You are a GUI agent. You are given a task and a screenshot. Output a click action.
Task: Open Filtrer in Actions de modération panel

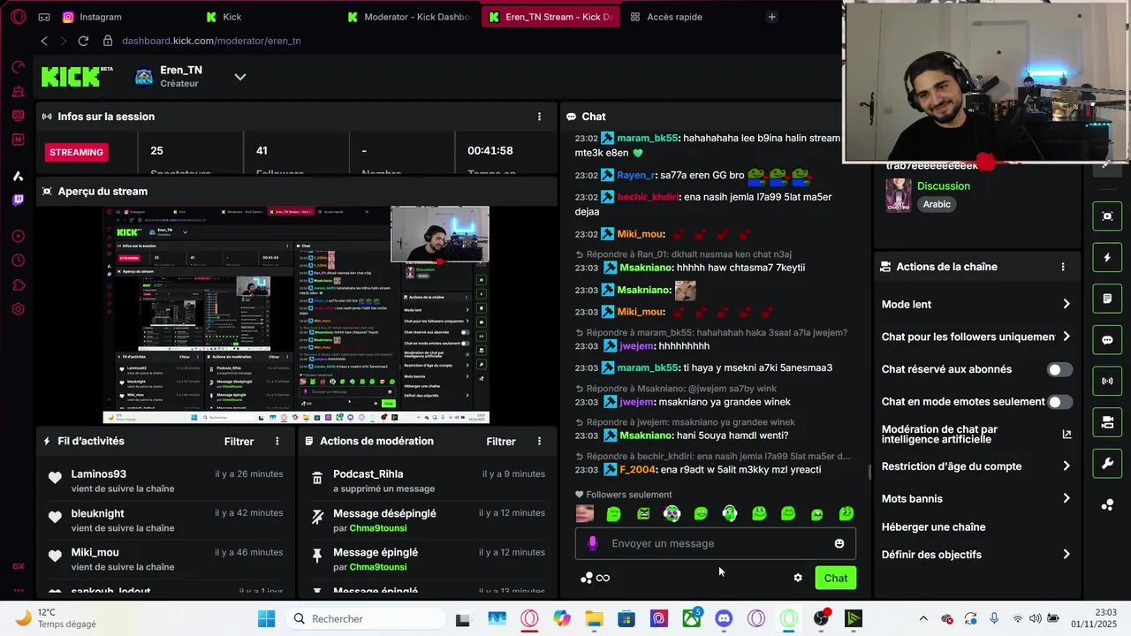tap(501, 442)
